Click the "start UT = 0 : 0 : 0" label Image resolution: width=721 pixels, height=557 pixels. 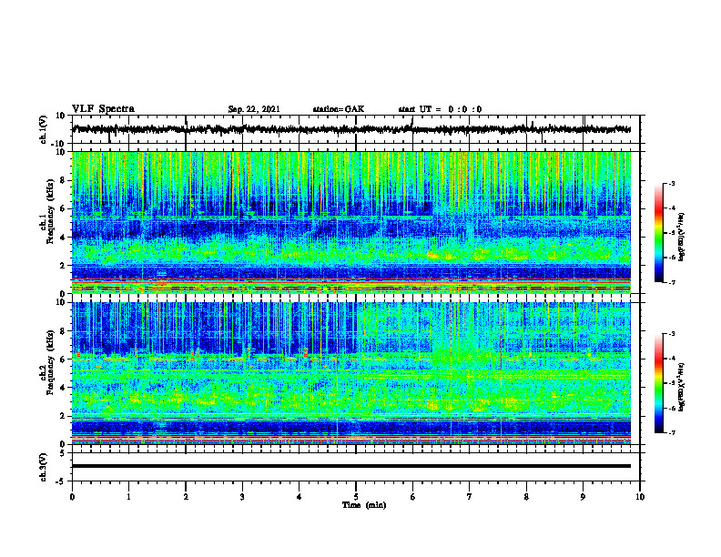pos(440,109)
